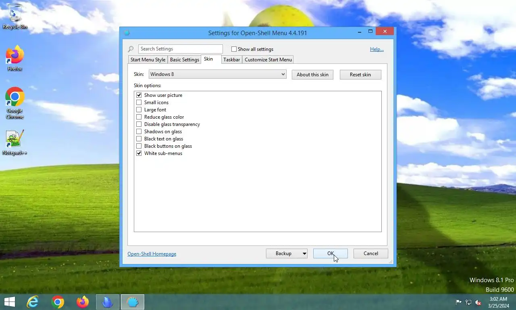Switch to Basic Settings tab
This screenshot has width=516, height=310.
click(185, 60)
